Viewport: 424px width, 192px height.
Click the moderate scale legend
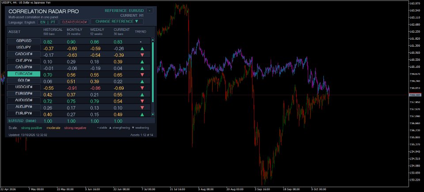(53, 128)
